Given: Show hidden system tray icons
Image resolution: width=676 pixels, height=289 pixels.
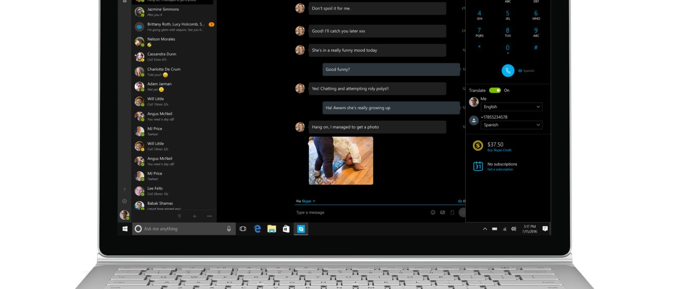Looking at the screenshot, I should [485, 229].
